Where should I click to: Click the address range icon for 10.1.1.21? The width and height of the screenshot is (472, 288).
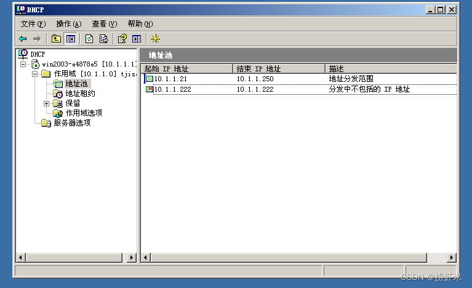click(x=149, y=79)
